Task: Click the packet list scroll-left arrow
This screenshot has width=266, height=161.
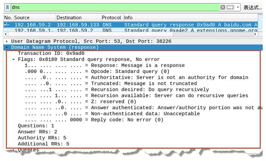Action: [x=6, y=34]
